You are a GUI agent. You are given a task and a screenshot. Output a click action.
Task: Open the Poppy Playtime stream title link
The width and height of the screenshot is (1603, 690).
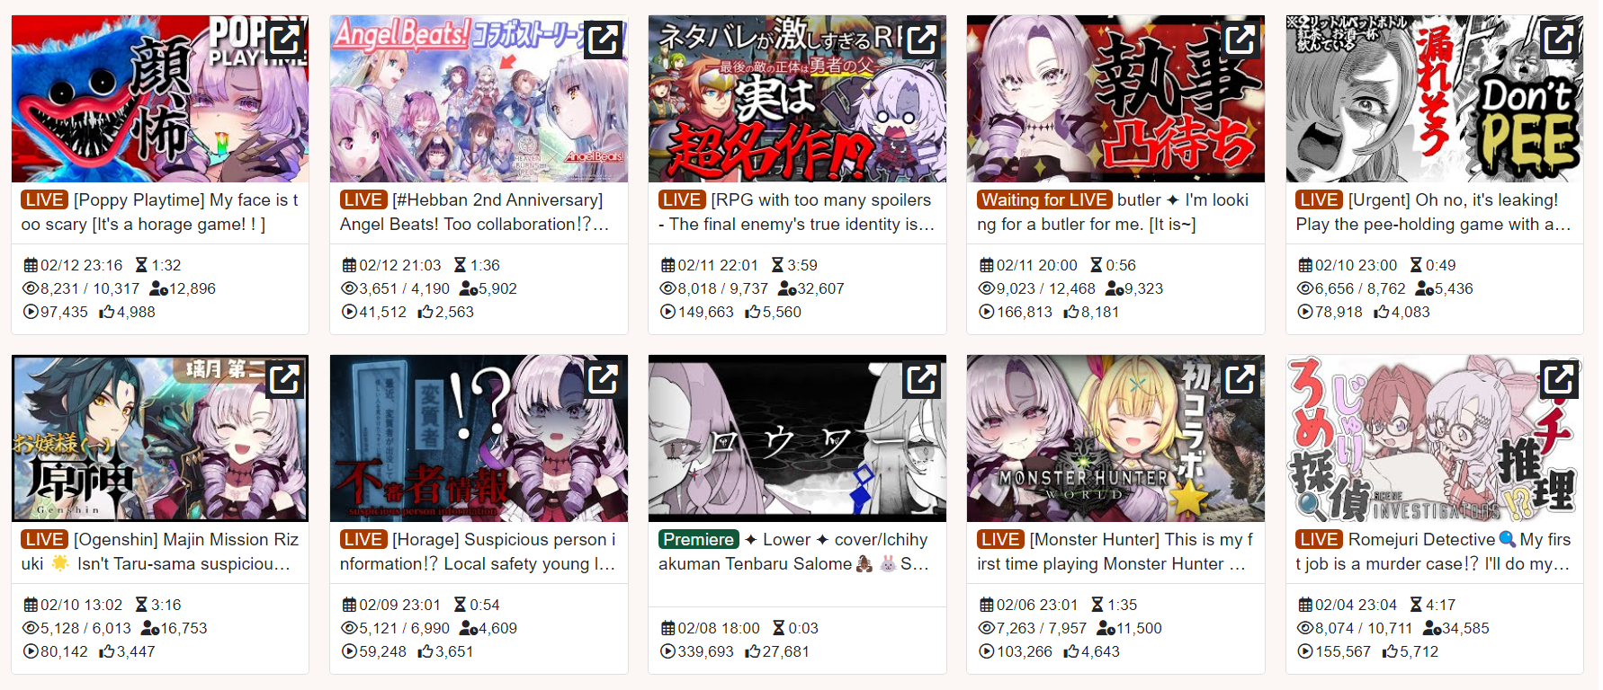tap(160, 212)
